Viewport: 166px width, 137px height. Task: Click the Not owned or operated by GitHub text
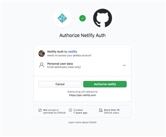[54, 111]
